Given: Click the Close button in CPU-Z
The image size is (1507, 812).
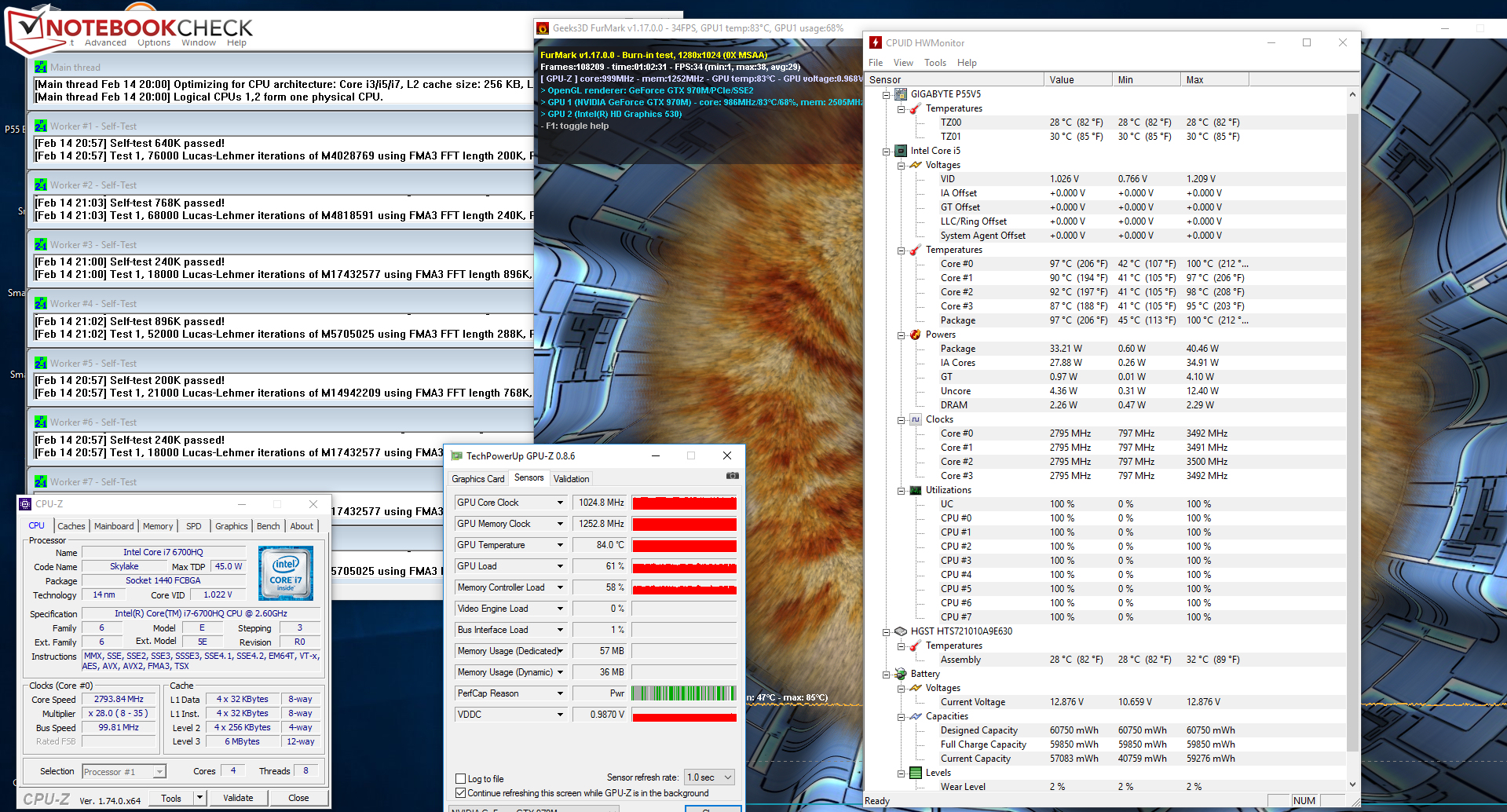Looking at the screenshot, I should coord(298,798).
